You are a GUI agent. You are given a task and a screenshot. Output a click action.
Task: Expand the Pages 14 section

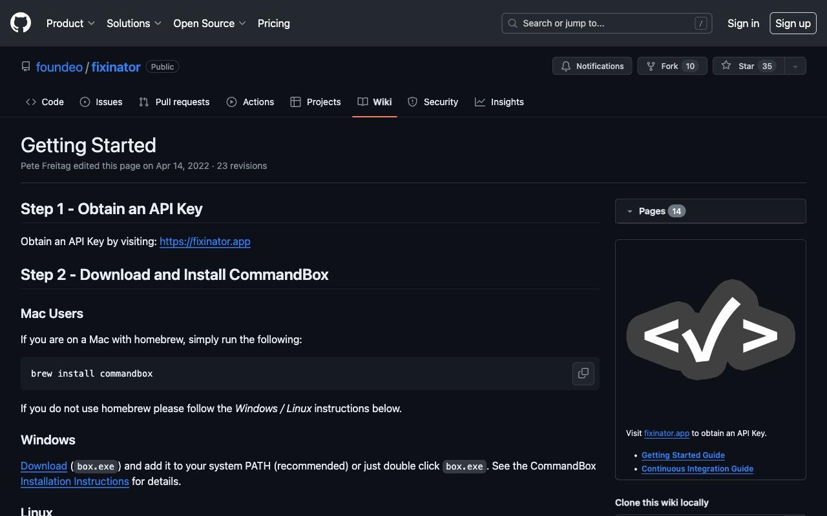point(711,211)
